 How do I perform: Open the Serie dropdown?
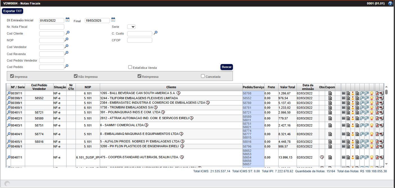[131, 27]
